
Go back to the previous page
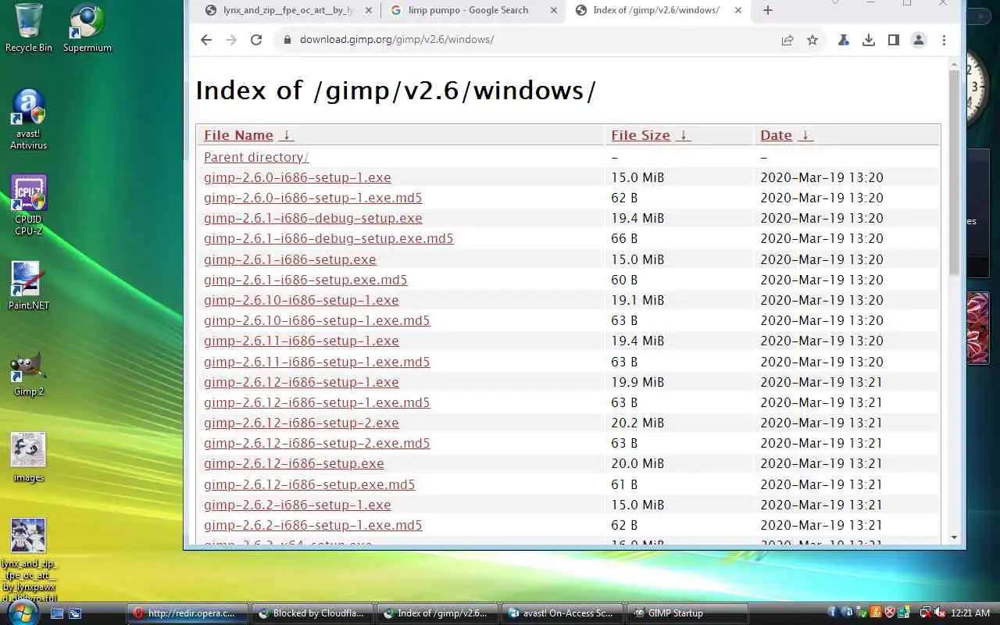click(206, 40)
